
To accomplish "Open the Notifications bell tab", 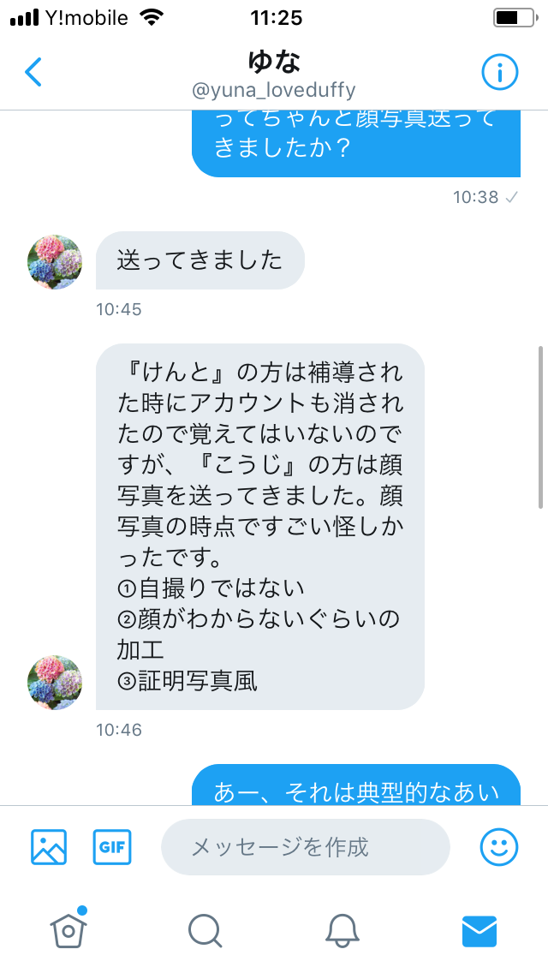I will 342,931.
